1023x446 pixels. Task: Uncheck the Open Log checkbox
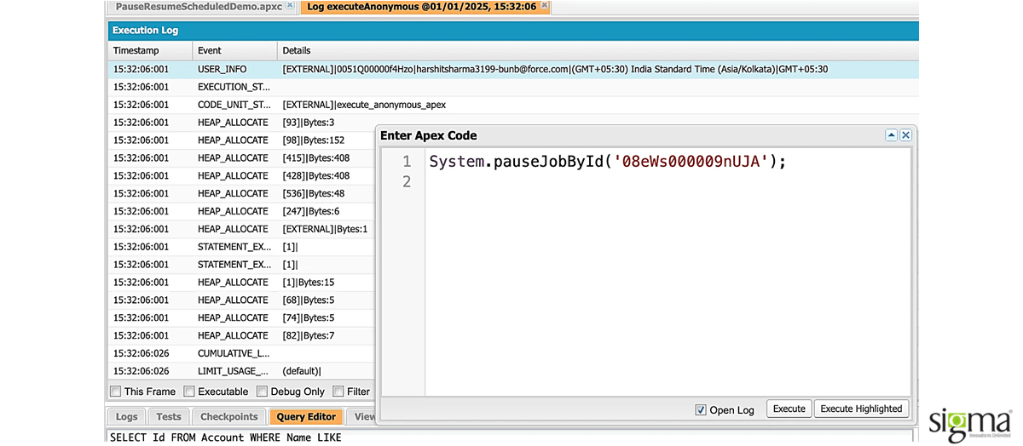[701, 409]
